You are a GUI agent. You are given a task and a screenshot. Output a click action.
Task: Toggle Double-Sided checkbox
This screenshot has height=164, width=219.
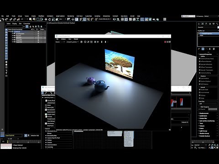tap(200, 90)
